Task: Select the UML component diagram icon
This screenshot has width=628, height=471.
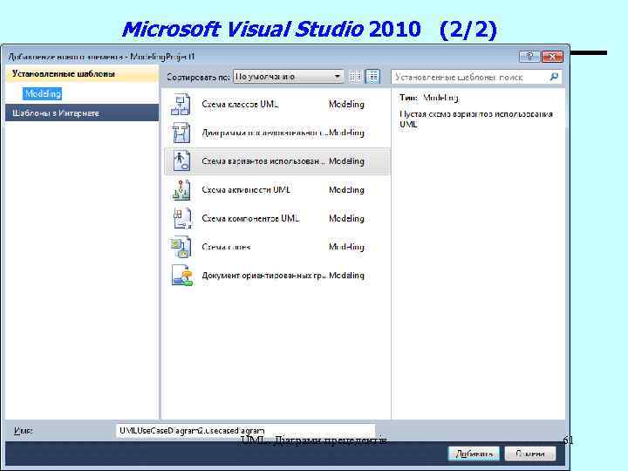Action: [x=181, y=218]
